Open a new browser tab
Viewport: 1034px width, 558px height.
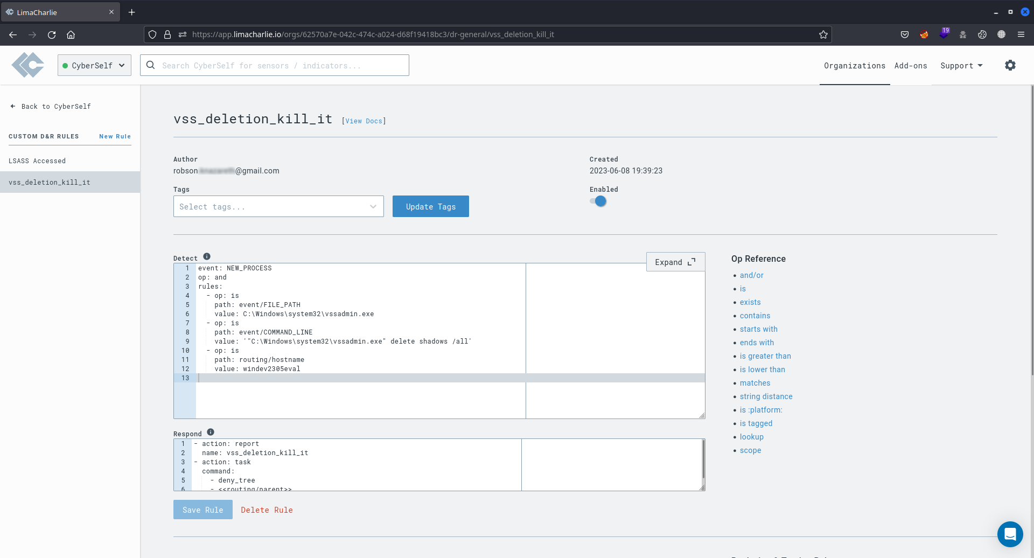tap(131, 12)
